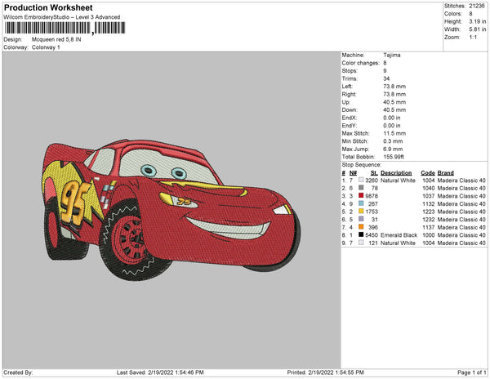Click 'Madeira Classic 40' in the code 1232 row

pyautogui.click(x=461, y=220)
